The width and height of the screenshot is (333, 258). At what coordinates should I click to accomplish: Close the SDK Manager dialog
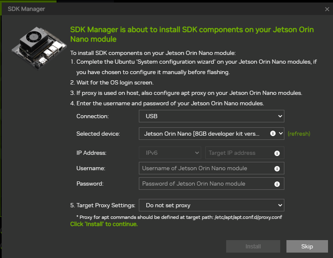[x=327, y=9]
